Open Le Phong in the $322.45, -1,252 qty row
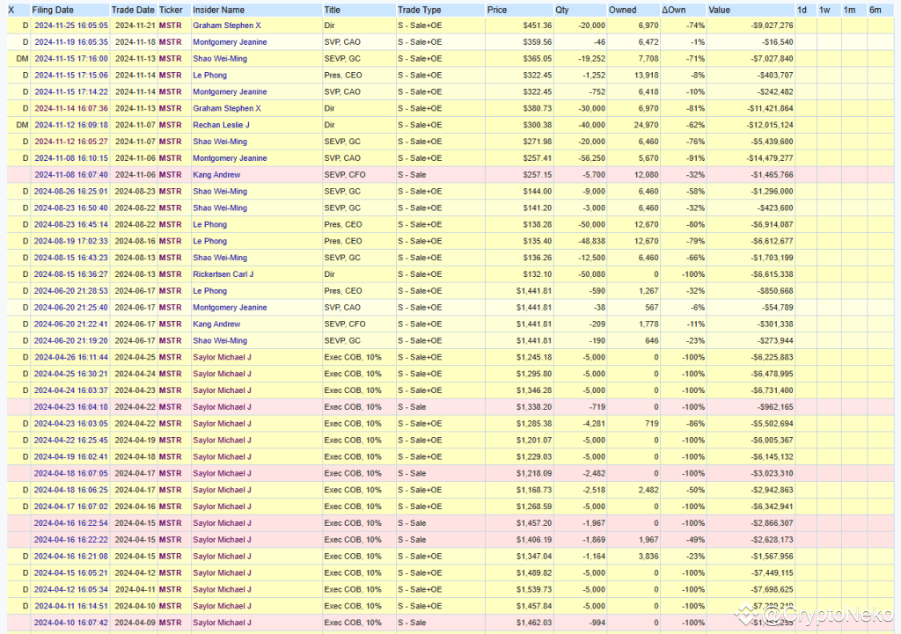This screenshot has width=901, height=634. tap(209, 76)
